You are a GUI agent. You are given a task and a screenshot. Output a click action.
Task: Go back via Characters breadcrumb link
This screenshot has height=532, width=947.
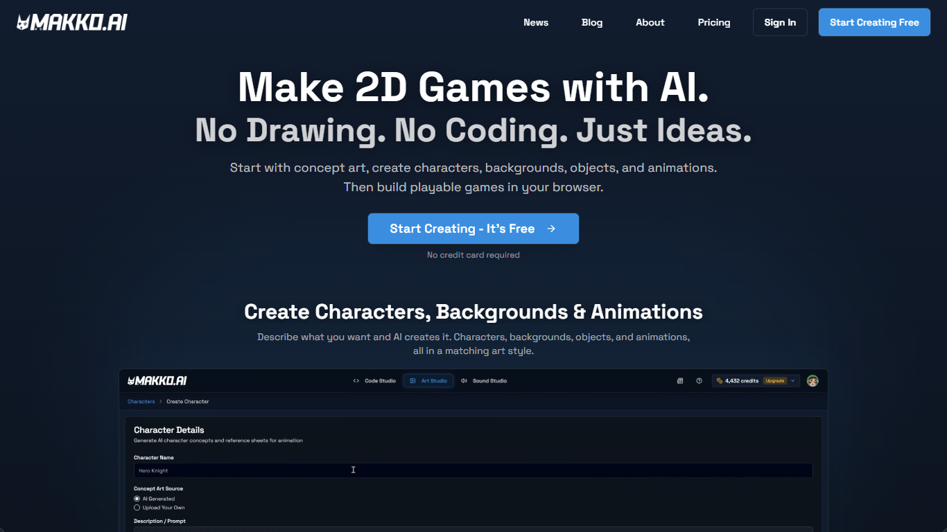[x=141, y=402]
